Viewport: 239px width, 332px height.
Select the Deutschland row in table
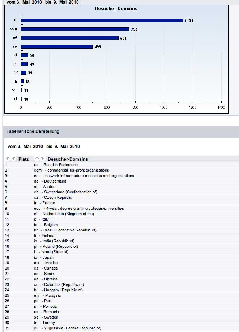point(55,181)
